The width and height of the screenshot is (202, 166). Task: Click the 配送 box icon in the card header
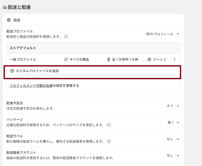point(9,20)
